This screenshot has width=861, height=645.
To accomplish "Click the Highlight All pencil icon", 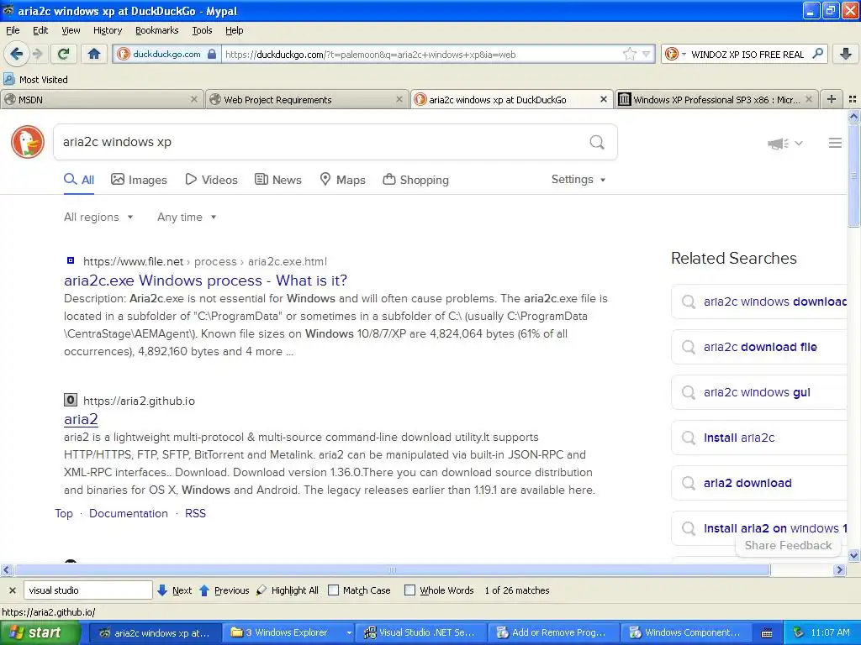I will pos(261,590).
